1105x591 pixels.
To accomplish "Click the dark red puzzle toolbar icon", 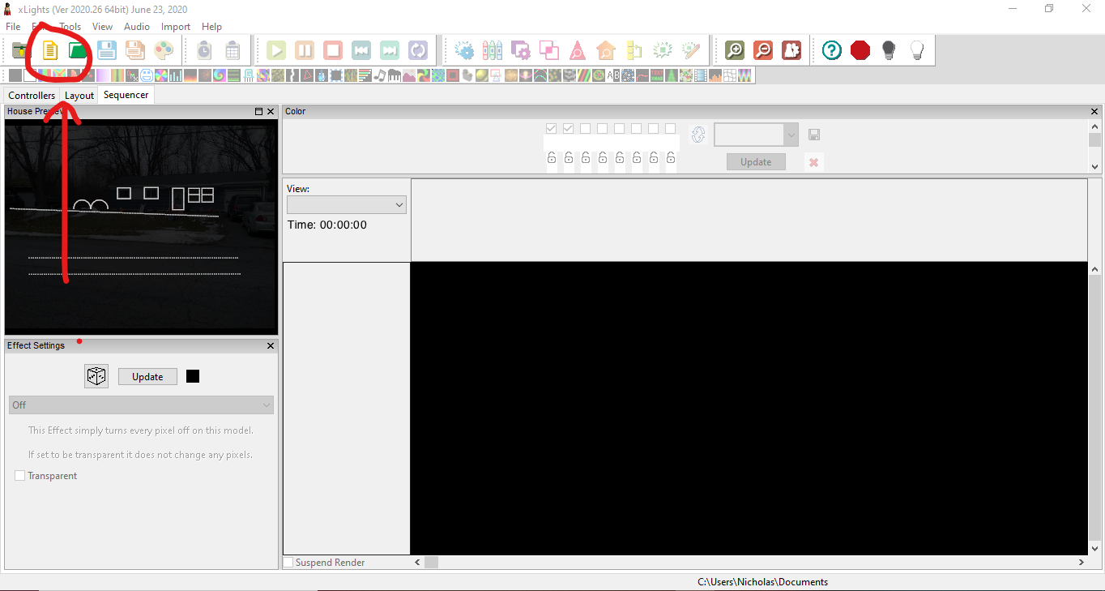I will (x=791, y=50).
